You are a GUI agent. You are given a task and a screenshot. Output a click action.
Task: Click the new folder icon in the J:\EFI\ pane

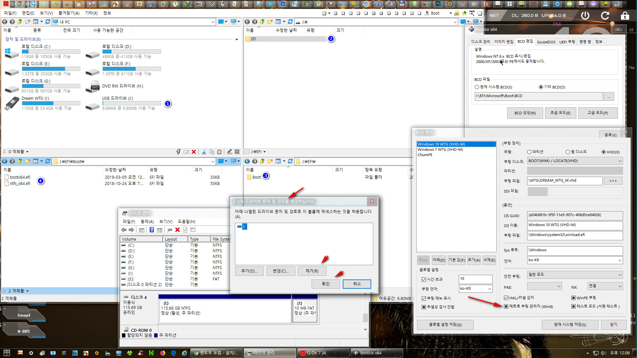(x=270, y=161)
